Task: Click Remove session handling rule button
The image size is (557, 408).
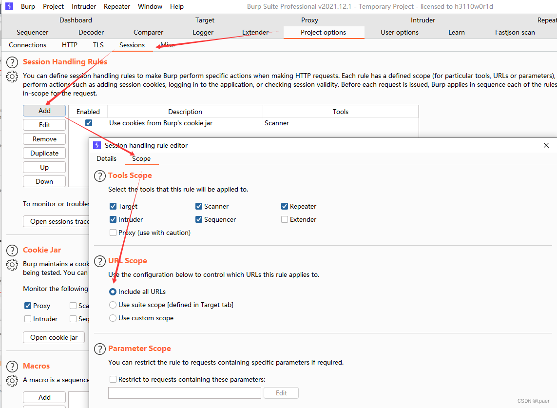Action: tap(44, 139)
